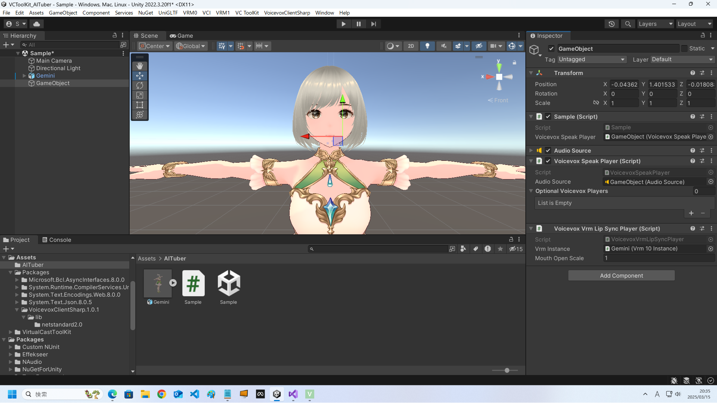Toggle scene visibility of hidden objects
Screen dimensions: 717x403
[x=479, y=46]
